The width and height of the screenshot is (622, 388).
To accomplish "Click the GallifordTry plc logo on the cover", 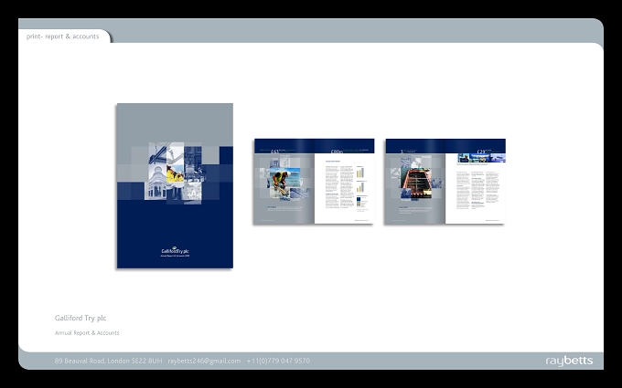I will pos(175,251).
